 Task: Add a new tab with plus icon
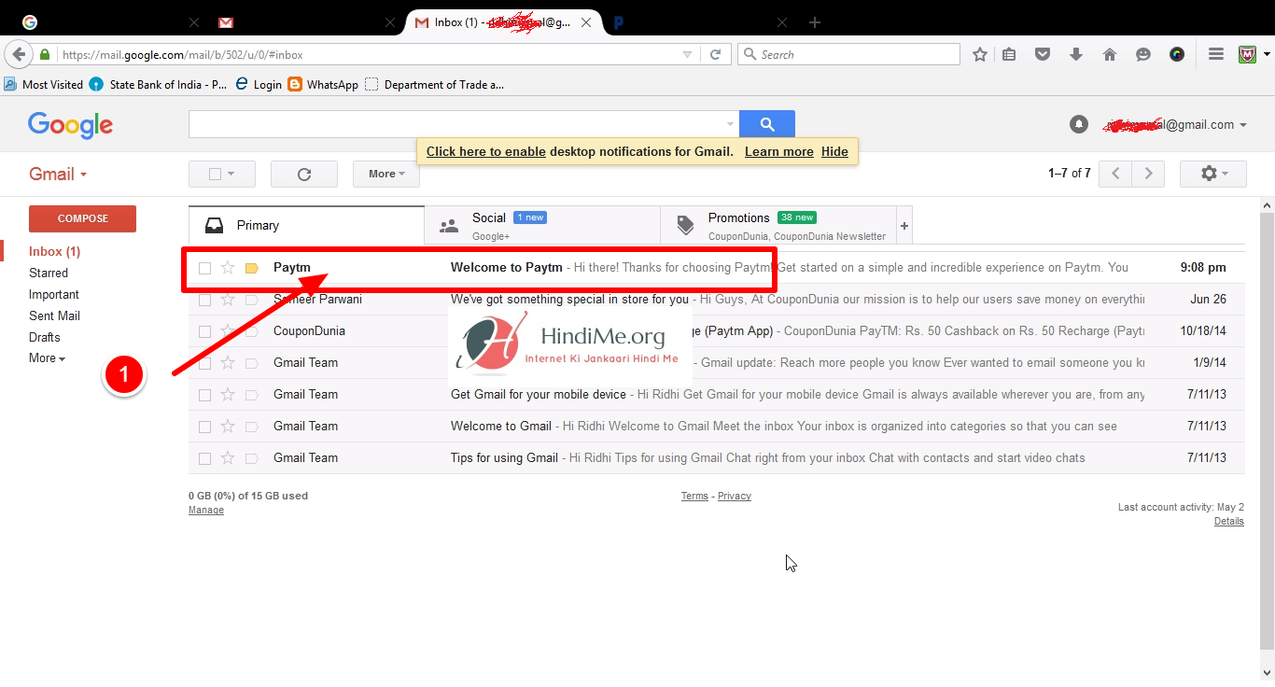pos(815,22)
